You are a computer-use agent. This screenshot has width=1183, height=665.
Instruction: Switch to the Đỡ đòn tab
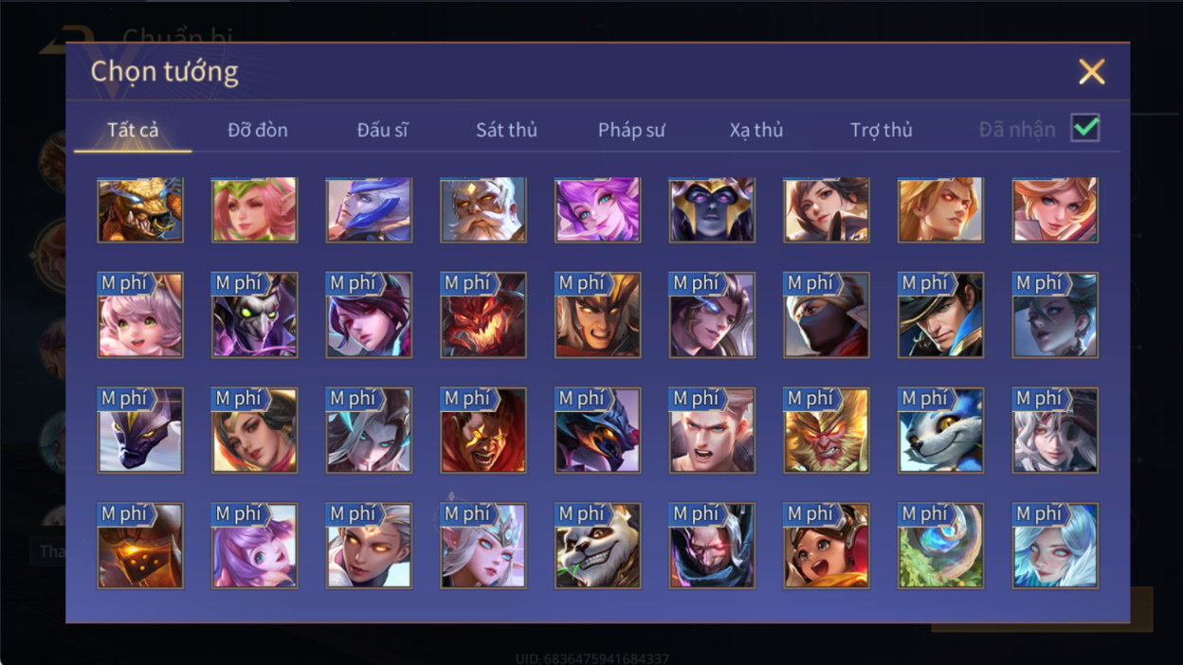258,130
